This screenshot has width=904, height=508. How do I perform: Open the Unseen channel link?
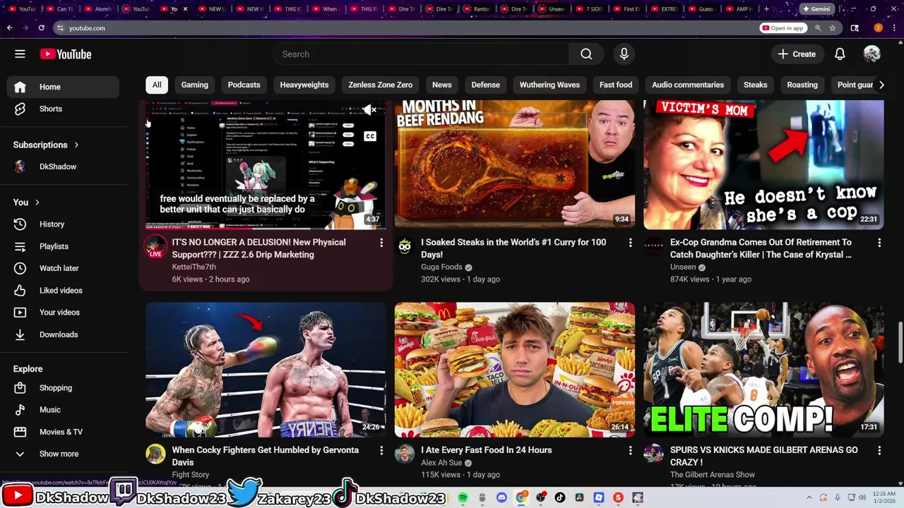[683, 267]
